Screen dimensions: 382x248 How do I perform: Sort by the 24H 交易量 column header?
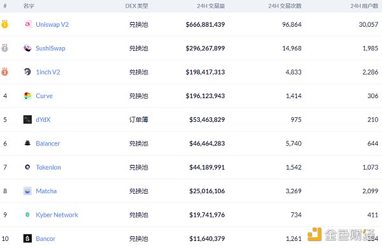(x=211, y=6)
